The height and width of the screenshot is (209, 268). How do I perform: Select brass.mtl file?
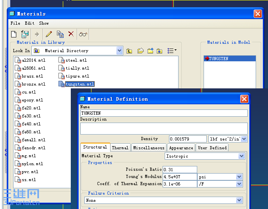pos(29,76)
